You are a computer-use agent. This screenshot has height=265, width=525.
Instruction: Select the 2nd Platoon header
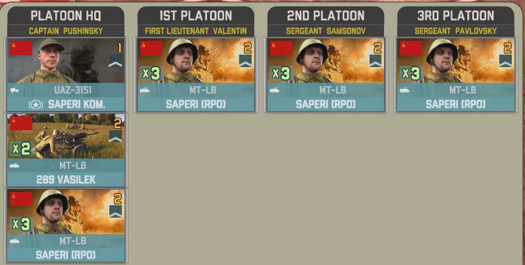(x=326, y=16)
